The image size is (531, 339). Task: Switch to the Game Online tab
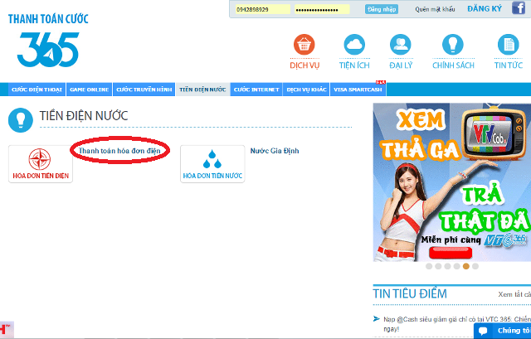pyautogui.click(x=90, y=89)
